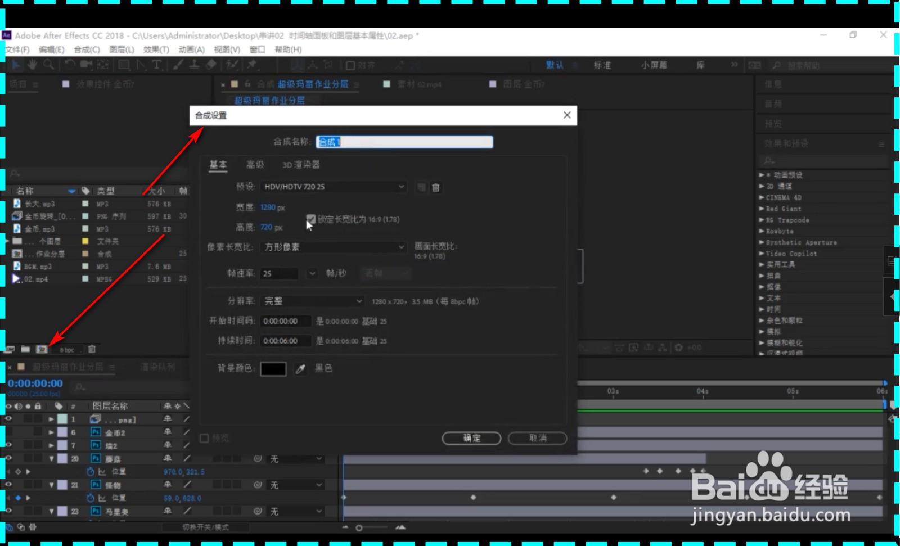Open the File menu

coord(17,49)
